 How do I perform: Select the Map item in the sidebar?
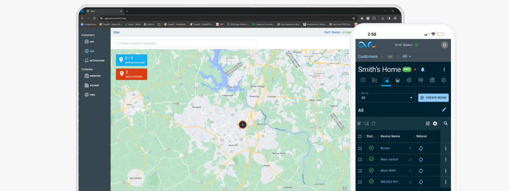(89, 51)
